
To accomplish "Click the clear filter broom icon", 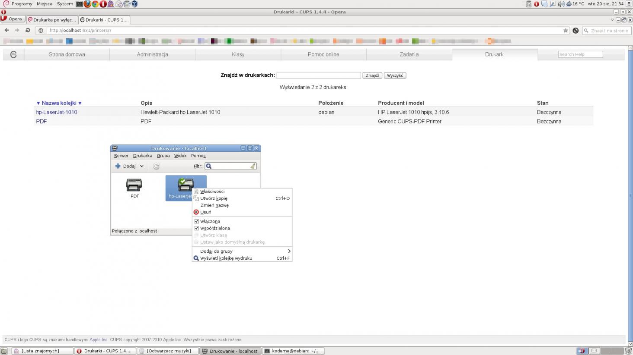I will coord(253,166).
